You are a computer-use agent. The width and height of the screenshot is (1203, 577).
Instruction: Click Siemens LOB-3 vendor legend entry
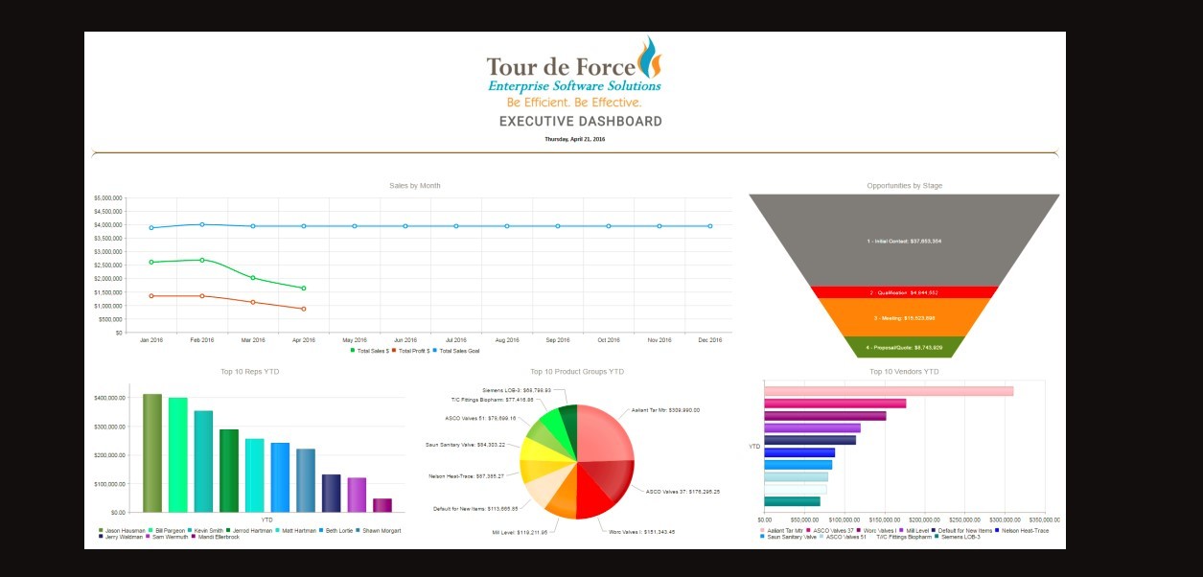click(958, 537)
